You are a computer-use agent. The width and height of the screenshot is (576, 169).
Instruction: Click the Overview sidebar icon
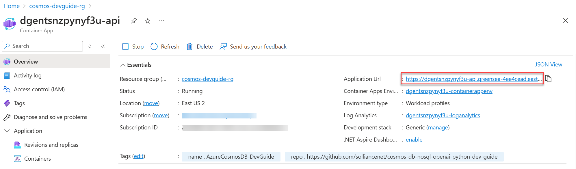tap(7, 62)
